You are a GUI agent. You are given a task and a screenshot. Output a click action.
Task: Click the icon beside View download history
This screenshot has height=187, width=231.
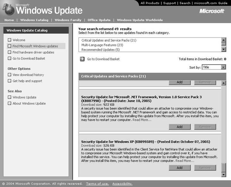[9, 75]
